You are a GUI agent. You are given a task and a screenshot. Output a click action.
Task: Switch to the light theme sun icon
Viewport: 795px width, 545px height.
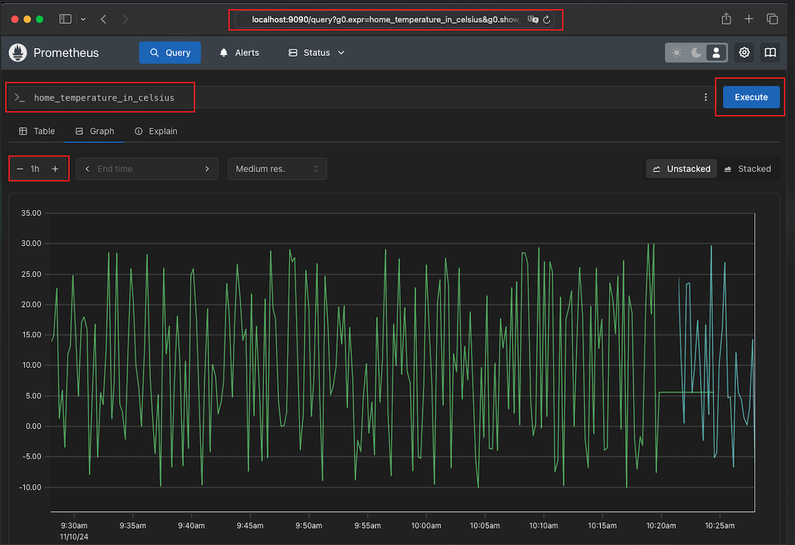(x=677, y=53)
